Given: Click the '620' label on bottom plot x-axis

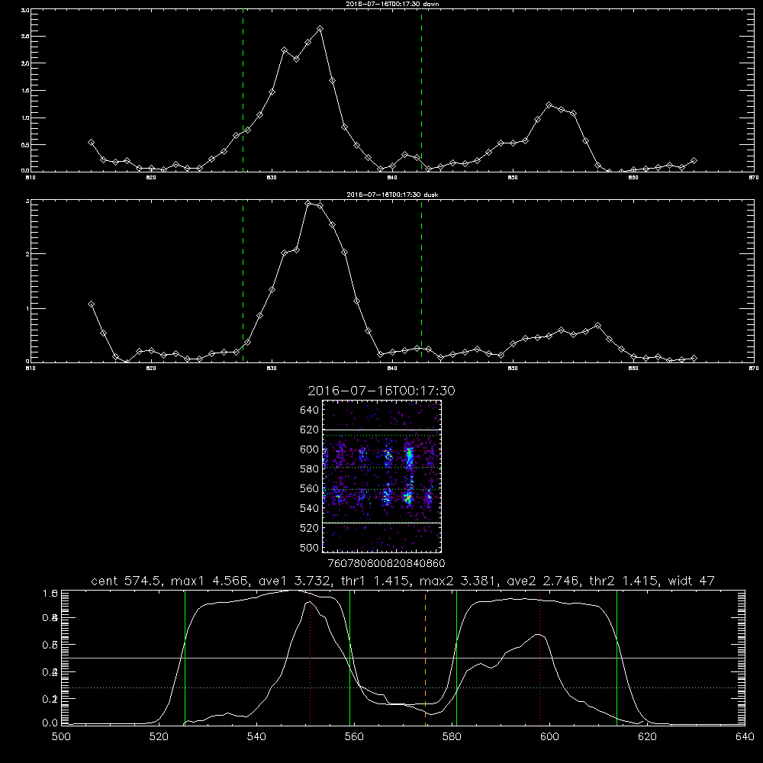Looking at the screenshot, I should point(647,737).
